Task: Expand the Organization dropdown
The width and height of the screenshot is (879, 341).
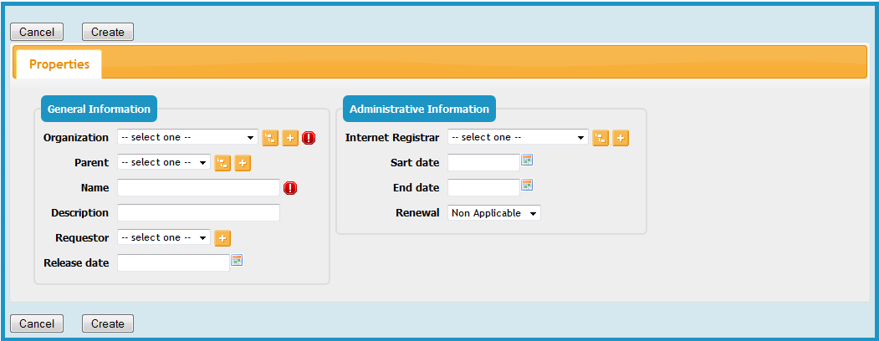Action: [187, 137]
